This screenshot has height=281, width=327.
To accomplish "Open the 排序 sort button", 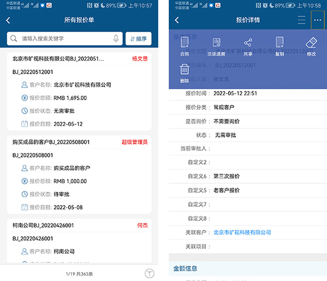I will pyautogui.click(x=139, y=38).
